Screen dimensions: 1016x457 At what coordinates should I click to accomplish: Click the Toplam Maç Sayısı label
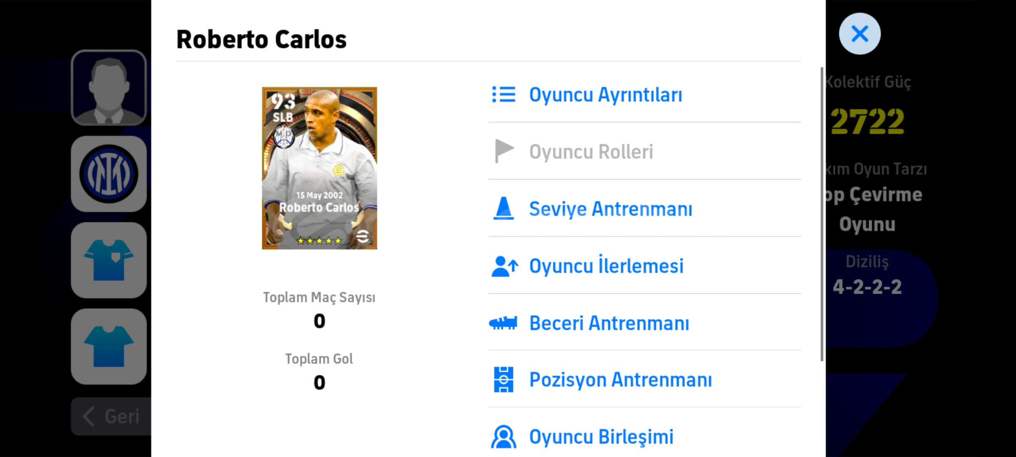coord(319,297)
